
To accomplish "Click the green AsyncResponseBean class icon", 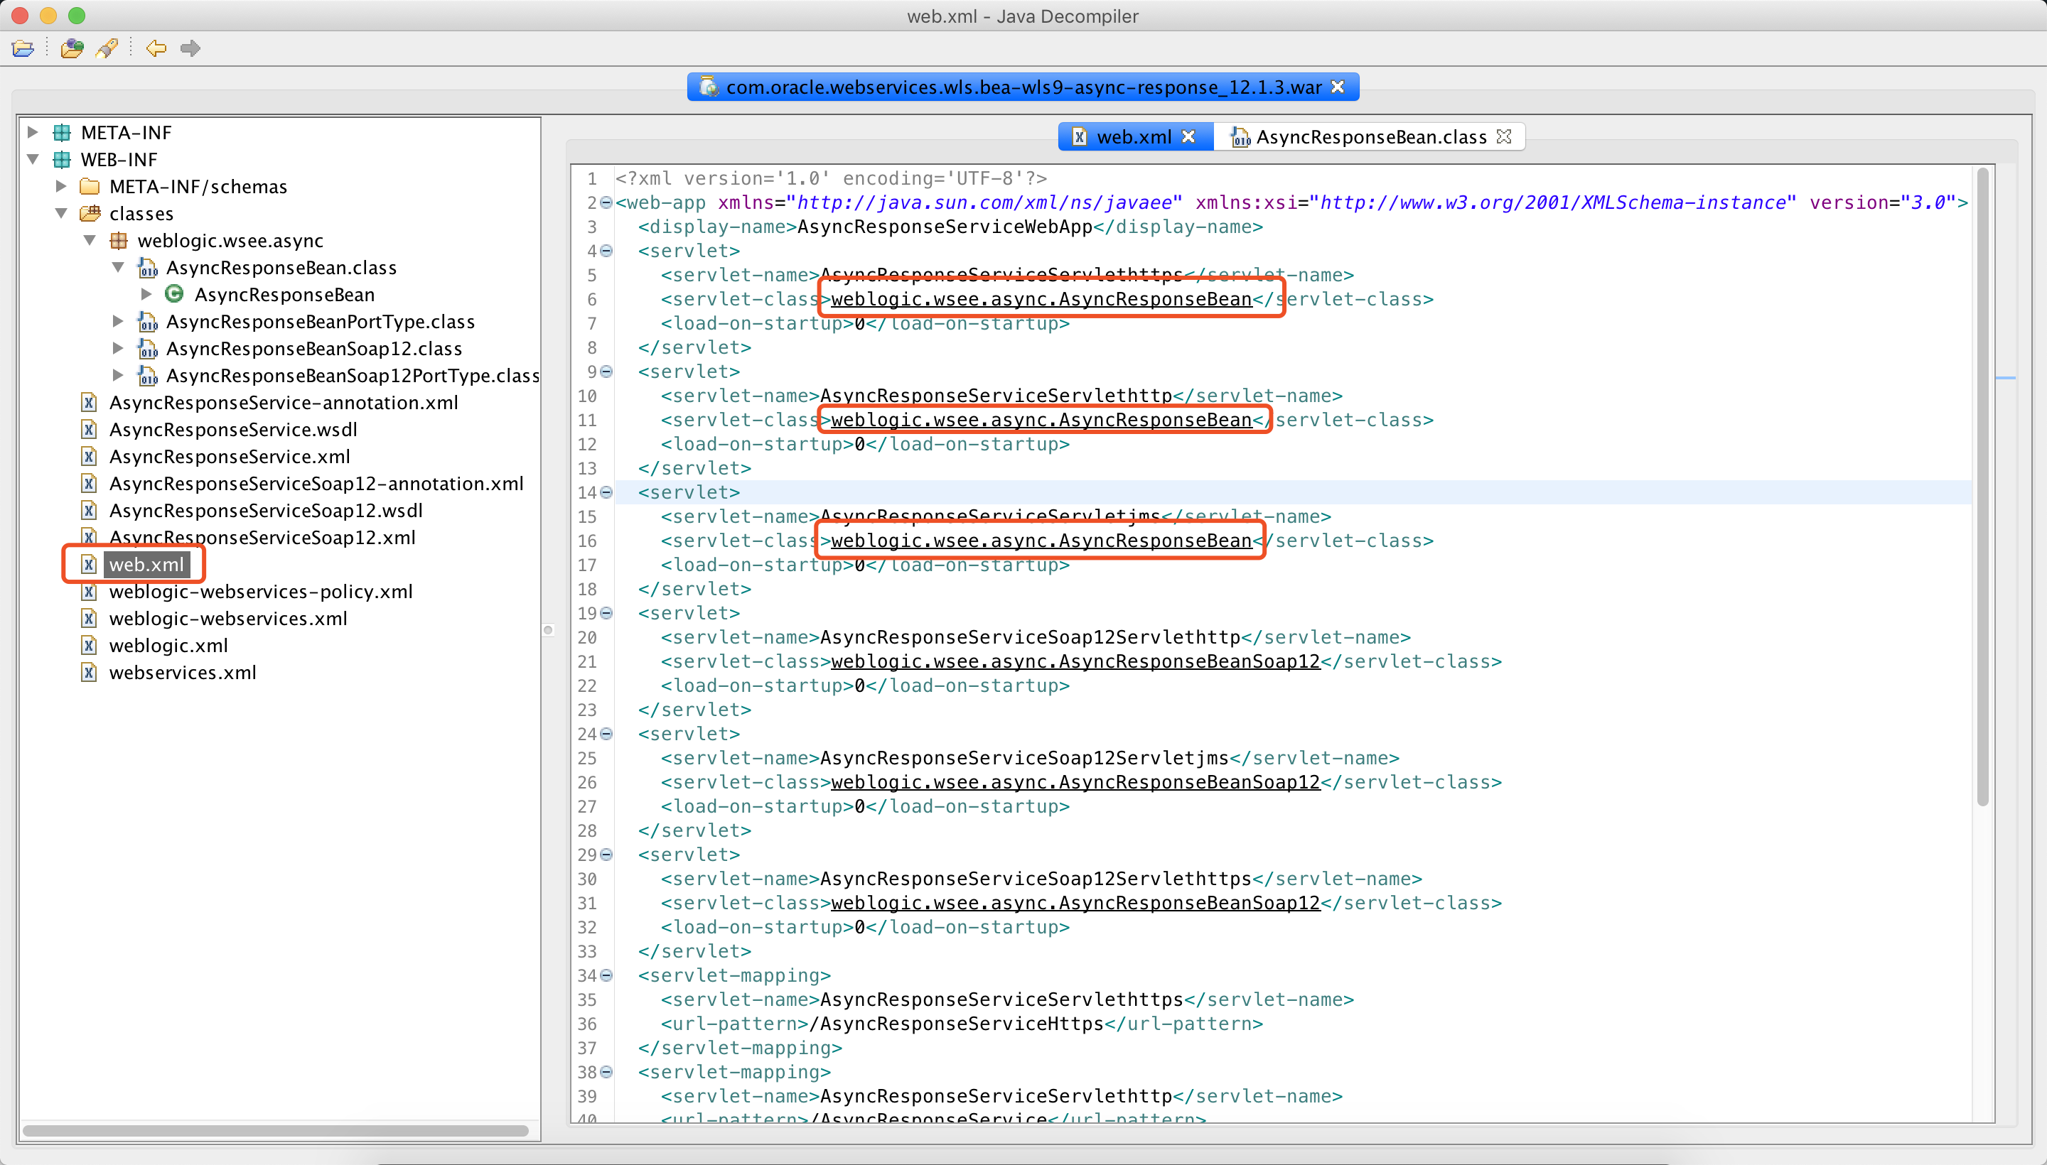I will click(x=173, y=293).
